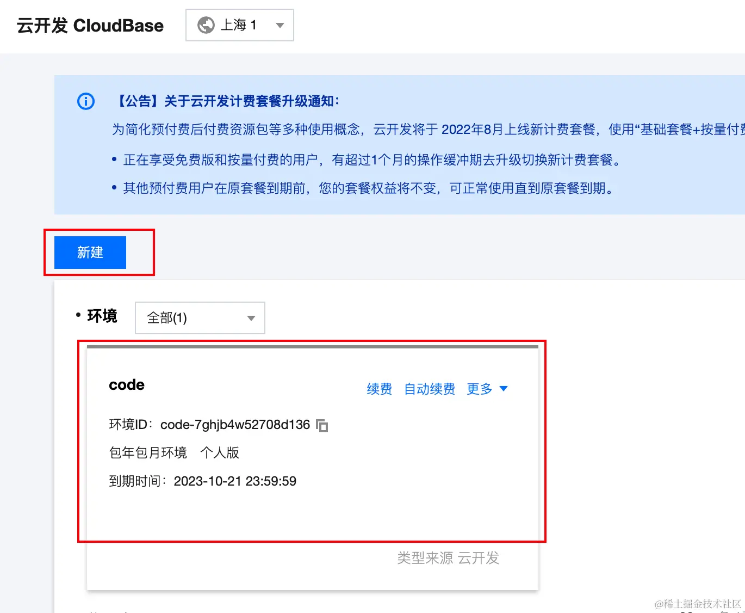Image resolution: width=745 pixels, height=613 pixels.
Task: Click the globe icon in the region selector
Action: (206, 25)
